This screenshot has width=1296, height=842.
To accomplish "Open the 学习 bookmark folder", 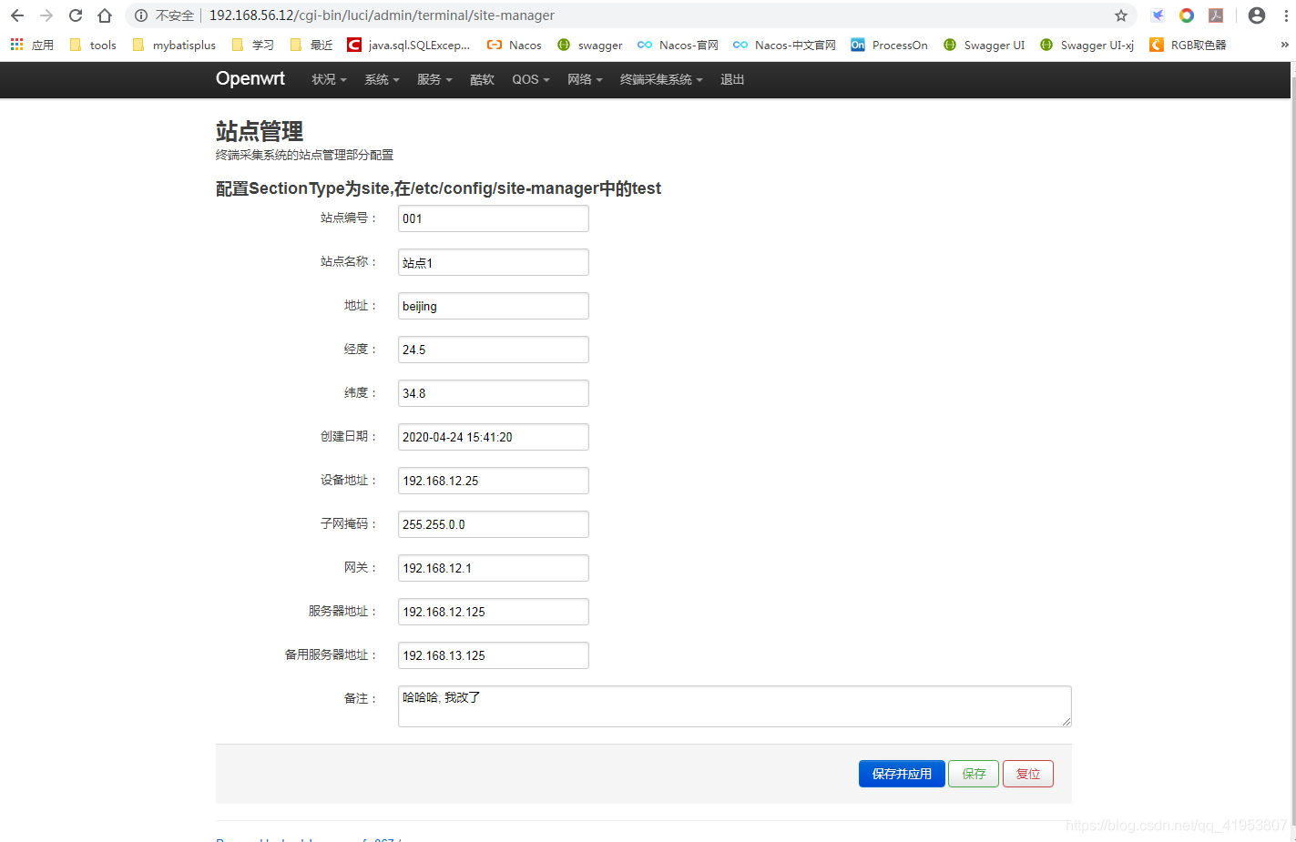I will pyautogui.click(x=253, y=45).
